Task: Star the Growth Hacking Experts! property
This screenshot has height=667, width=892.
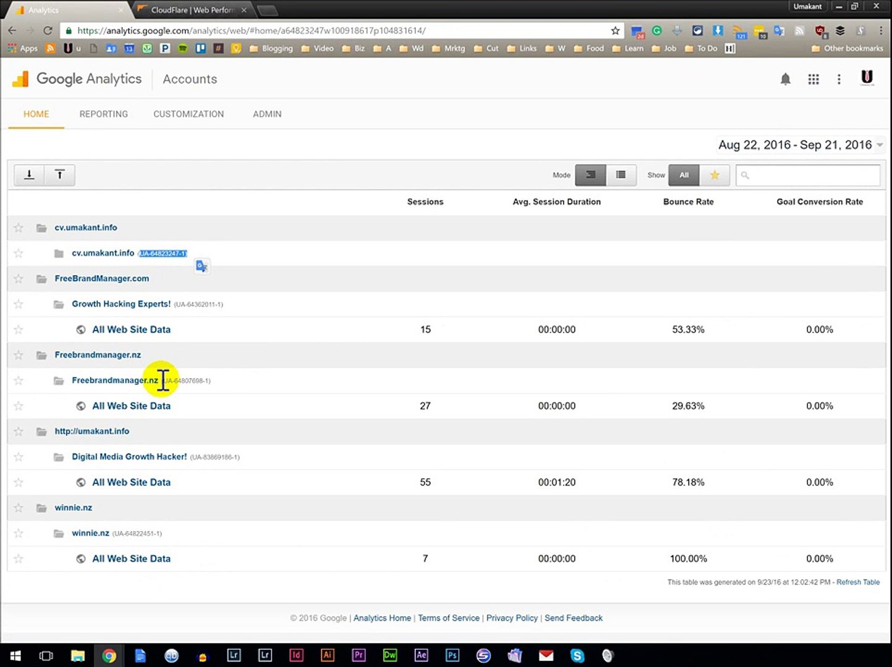Action: pos(19,304)
